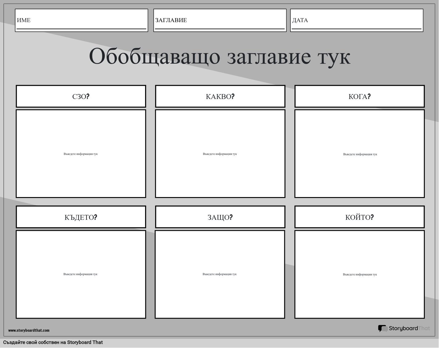Click the ЗАЩО? header box
439x348 pixels.
coord(220,217)
